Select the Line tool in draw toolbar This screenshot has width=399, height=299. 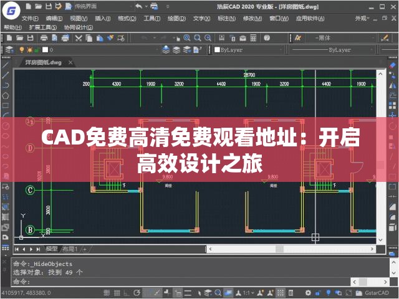coord(6,65)
